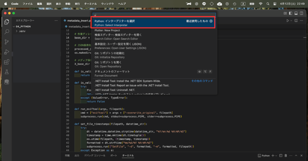Choose Install the .NET SDK System-Wide command
The height and width of the screenshot is (161, 308).
155,81
